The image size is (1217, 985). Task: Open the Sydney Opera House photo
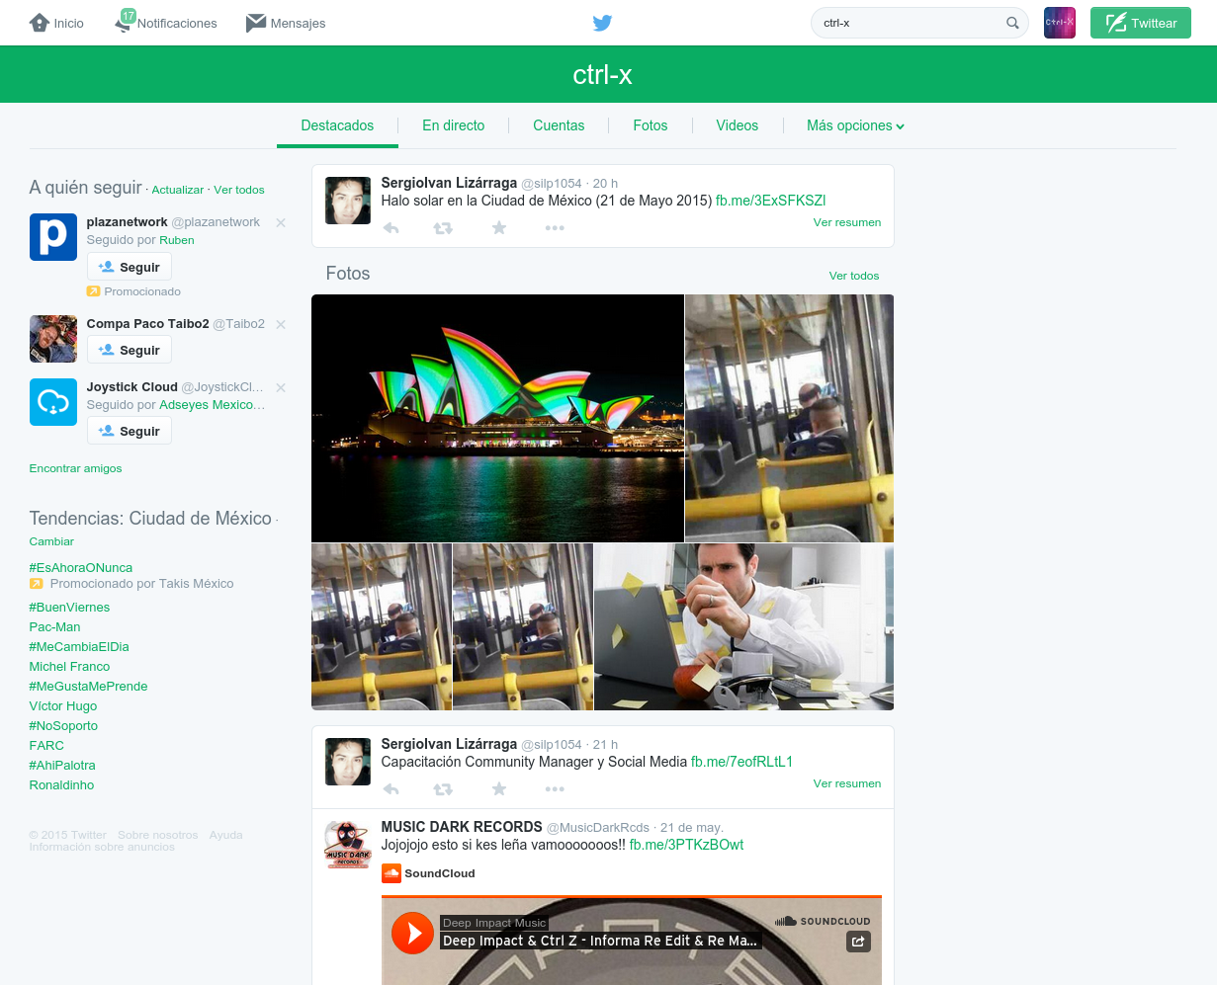click(x=497, y=418)
